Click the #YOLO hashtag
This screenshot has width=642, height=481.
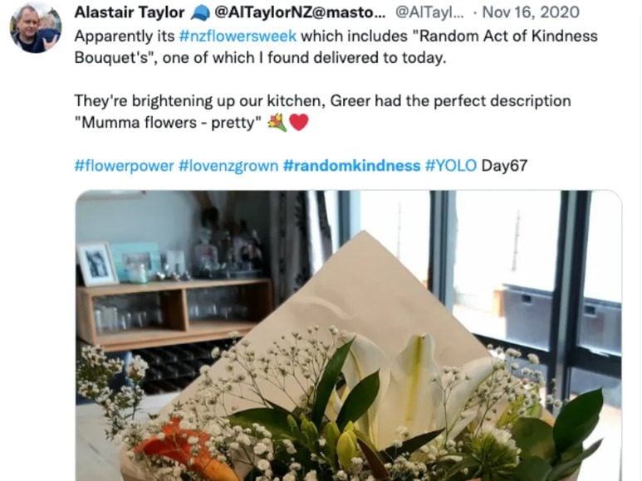pyautogui.click(x=451, y=166)
